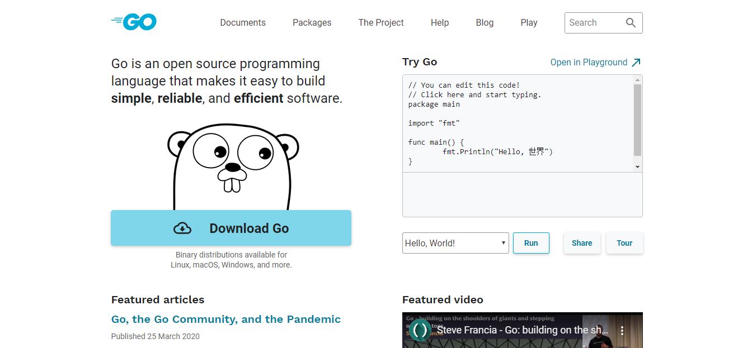This screenshot has height=348, width=752.
Task: Run the Go code sample
Action: pos(530,243)
